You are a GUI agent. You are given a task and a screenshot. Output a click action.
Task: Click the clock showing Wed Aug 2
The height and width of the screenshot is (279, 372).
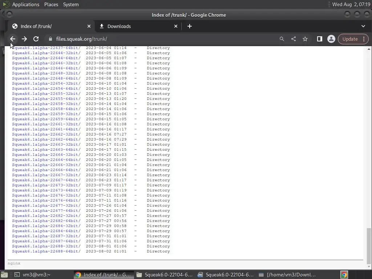[x=351, y=4]
